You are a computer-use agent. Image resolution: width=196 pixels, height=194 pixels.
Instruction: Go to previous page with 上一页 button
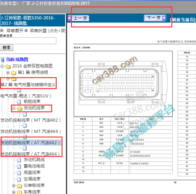[78, 18]
